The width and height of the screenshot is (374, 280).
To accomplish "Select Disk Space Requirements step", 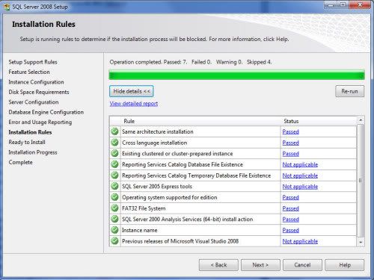I will tap(39, 92).
